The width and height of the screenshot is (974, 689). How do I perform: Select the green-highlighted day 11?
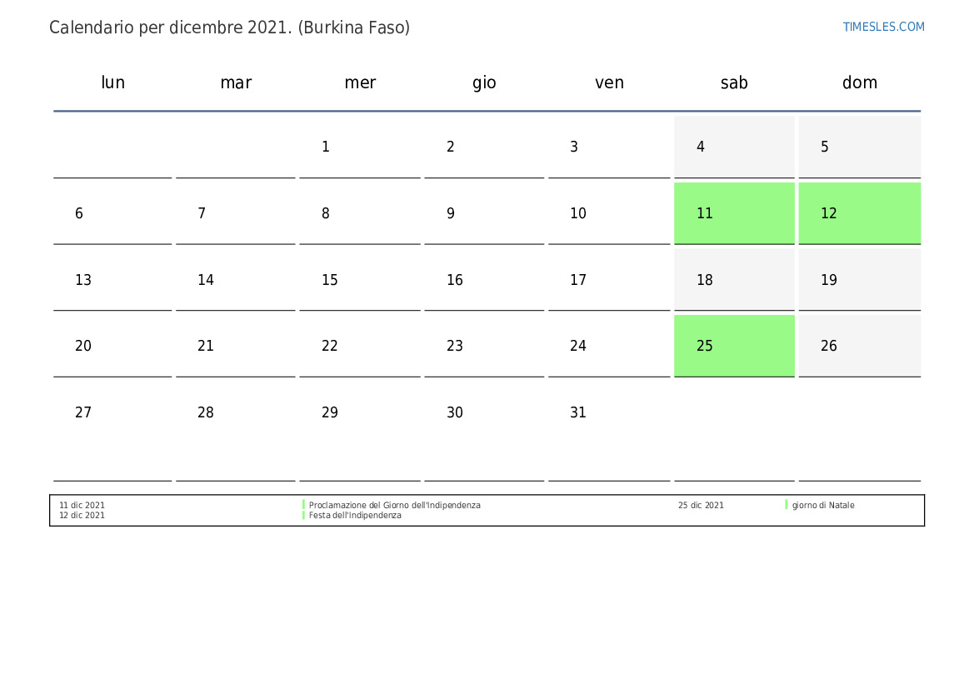pyautogui.click(x=733, y=213)
